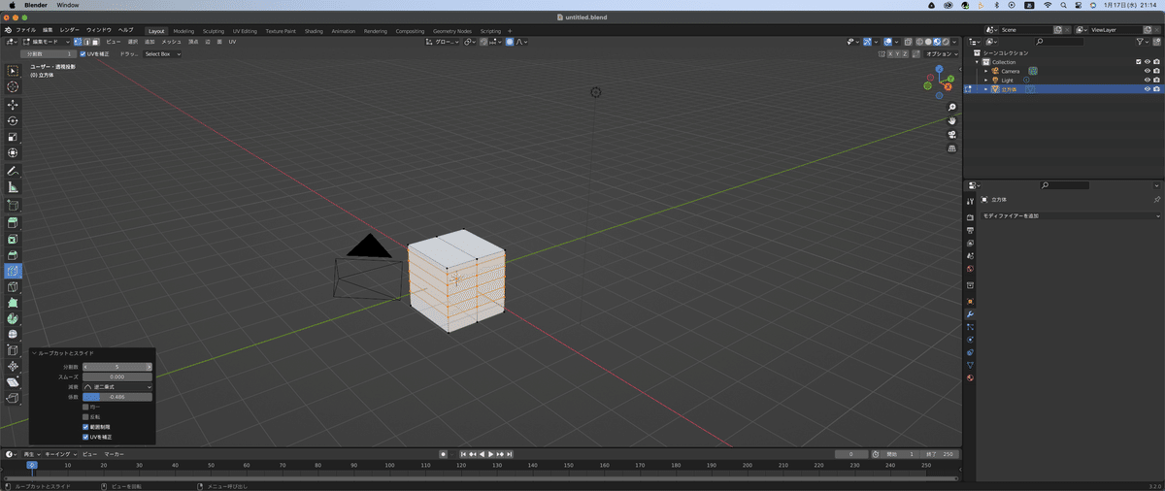Expand Camera item in outliner
The image size is (1165, 491).
986,71
